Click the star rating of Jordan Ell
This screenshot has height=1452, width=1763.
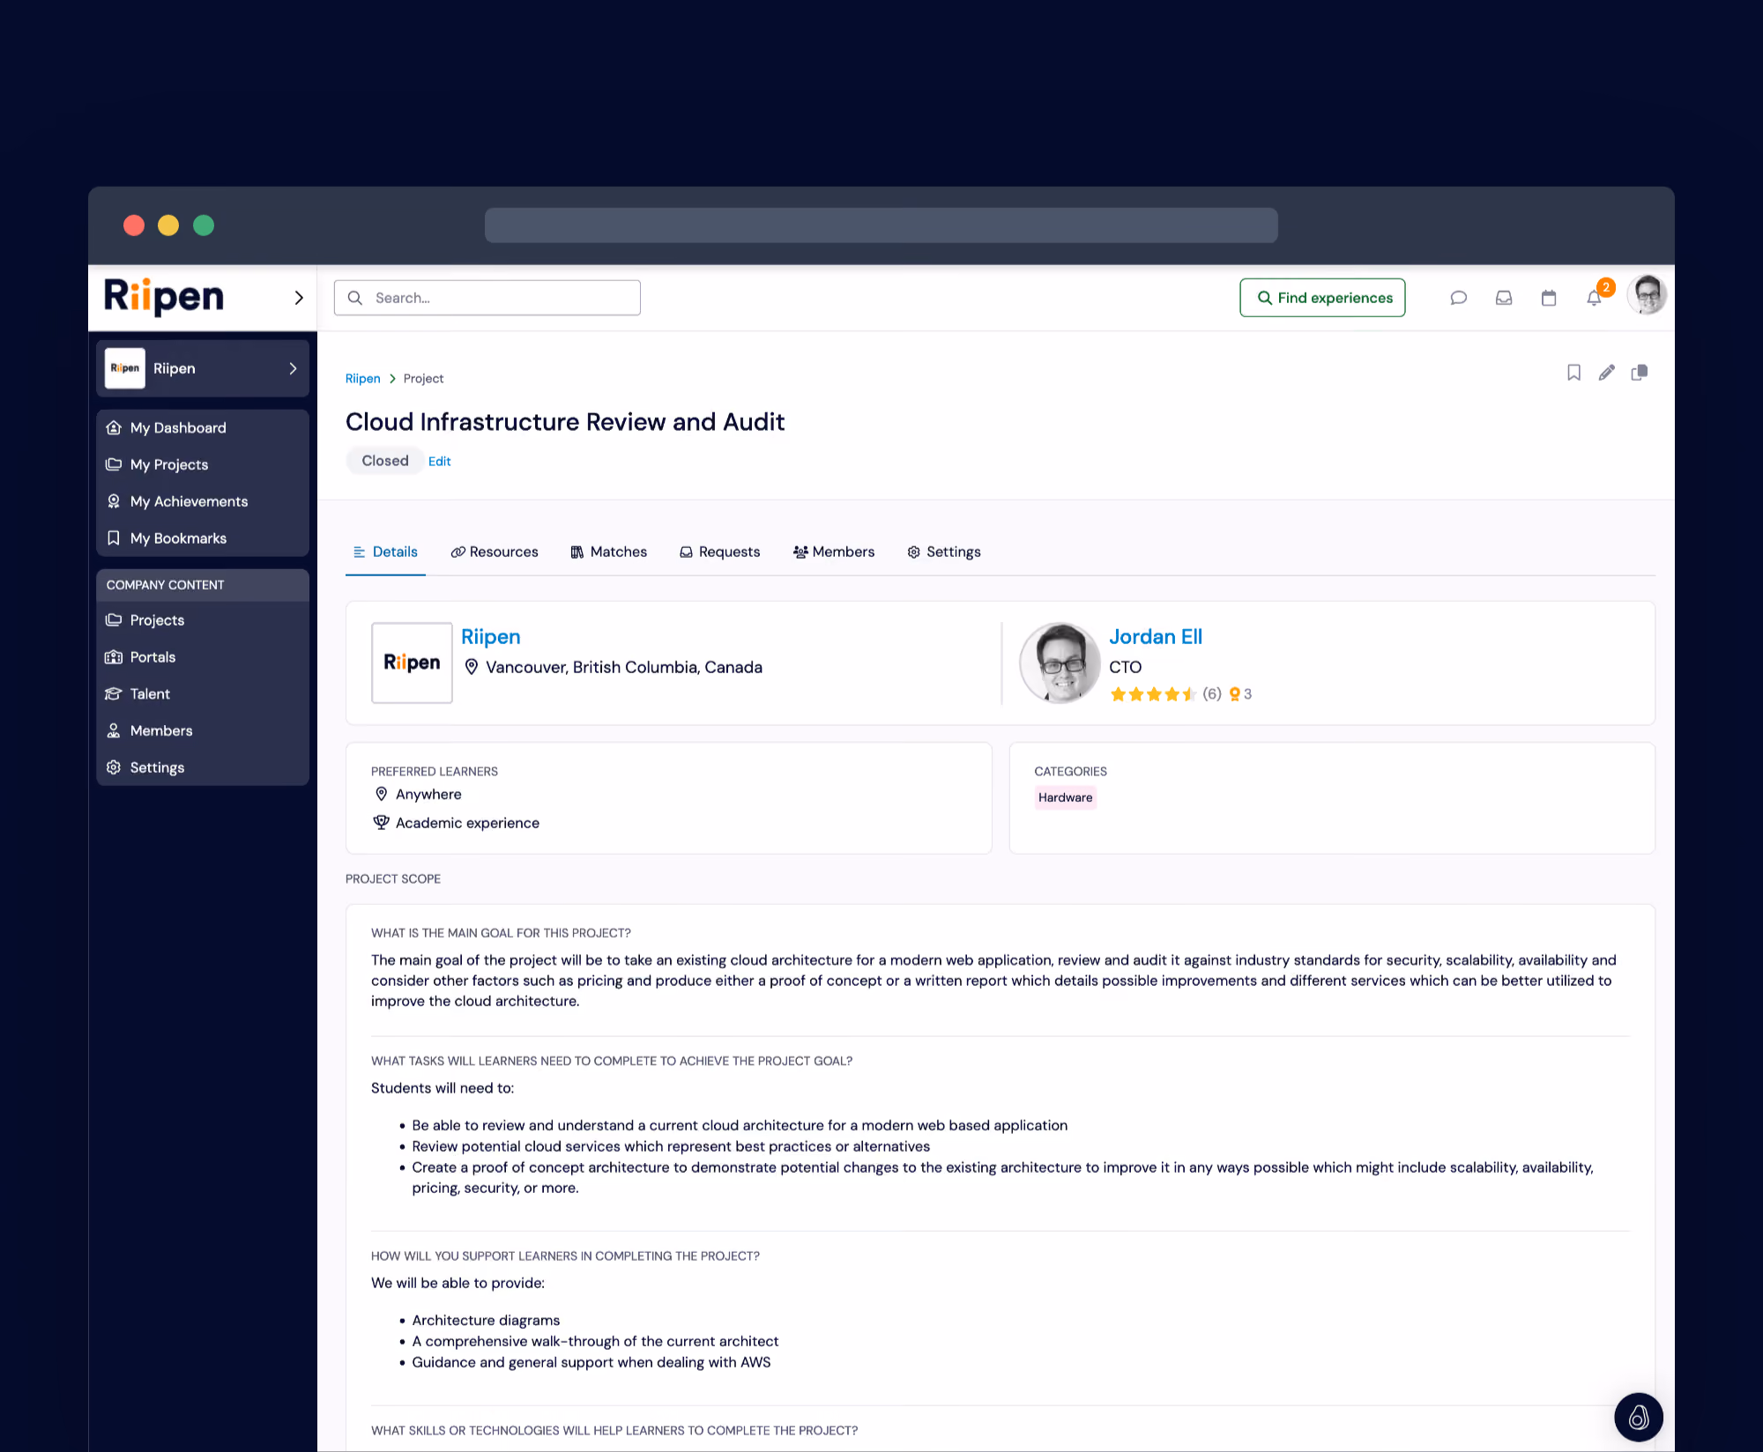click(x=1153, y=694)
